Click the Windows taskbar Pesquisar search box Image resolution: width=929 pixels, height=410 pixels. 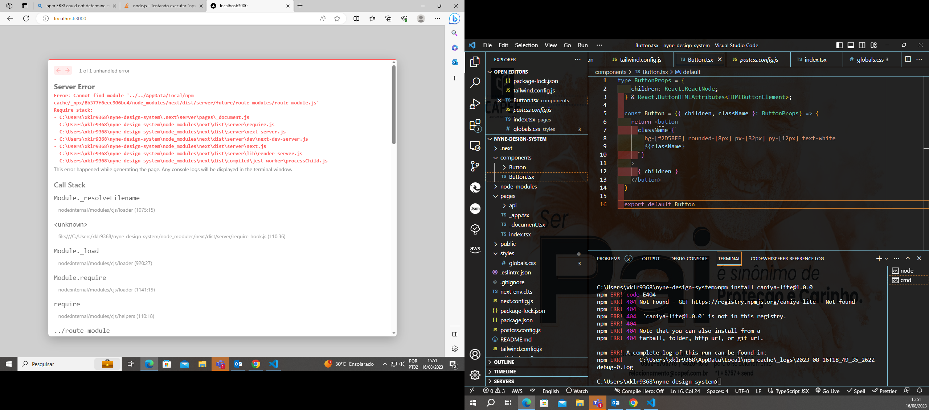(69, 364)
